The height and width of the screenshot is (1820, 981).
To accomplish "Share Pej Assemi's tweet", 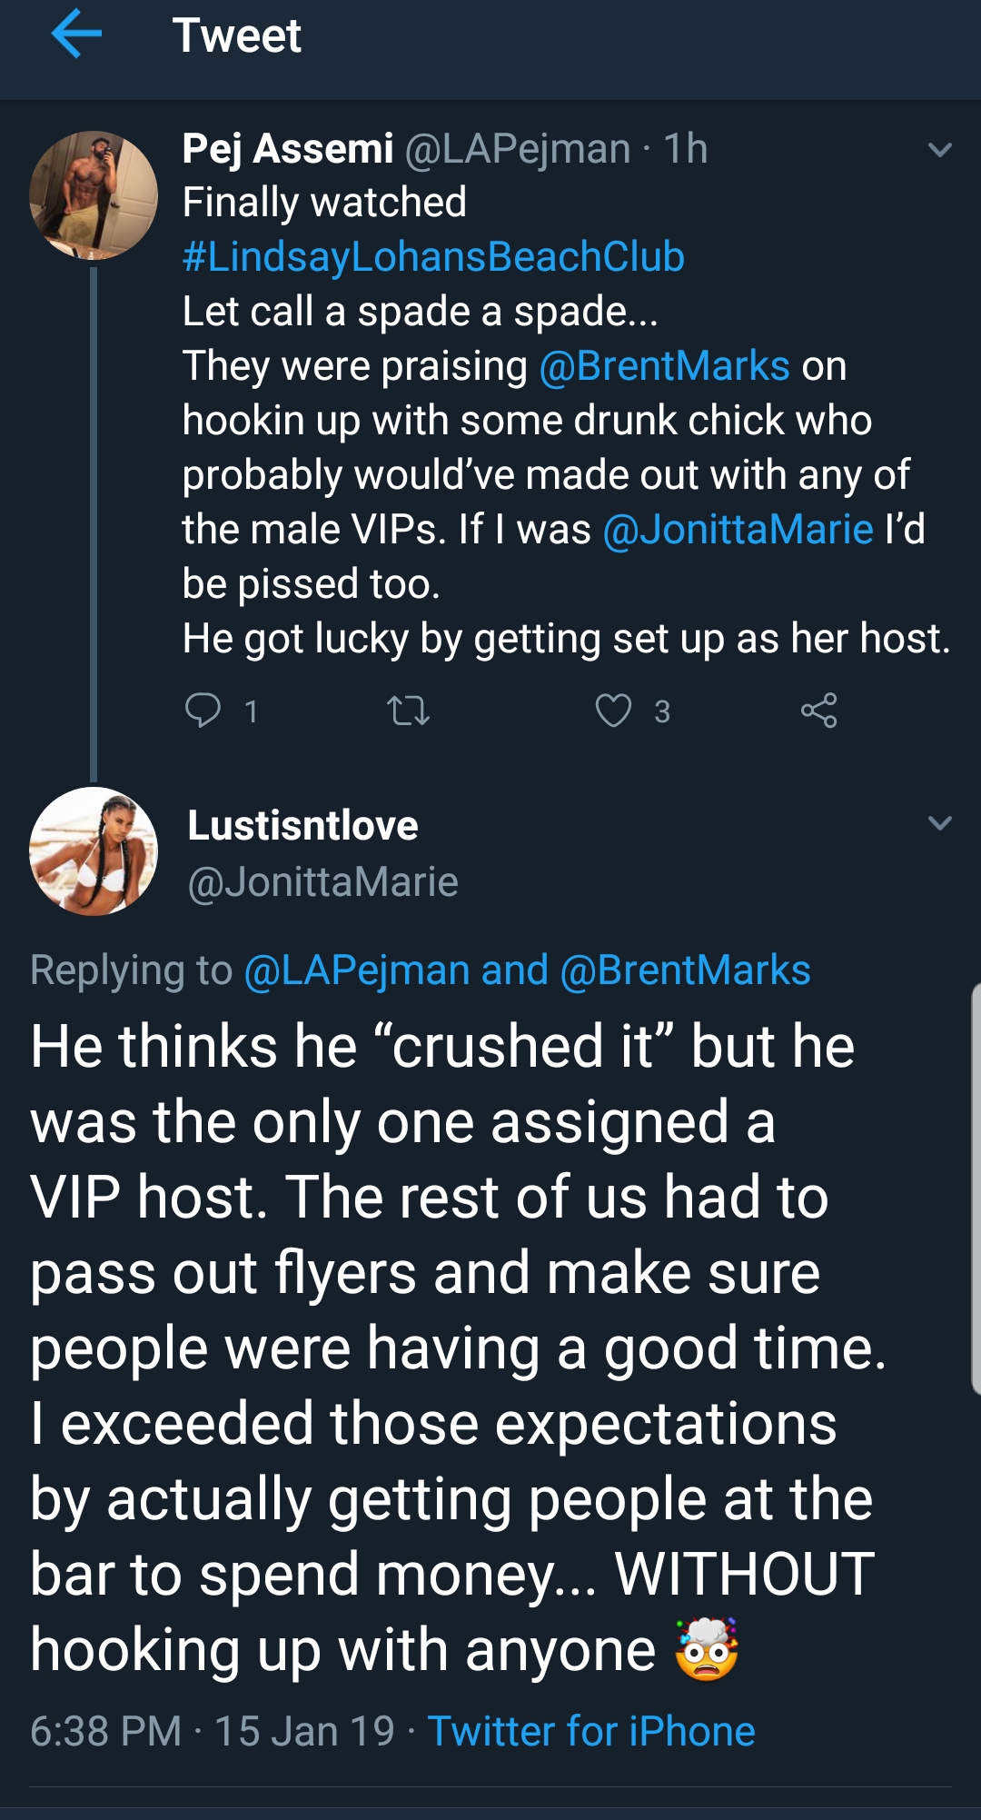I will click(818, 711).
